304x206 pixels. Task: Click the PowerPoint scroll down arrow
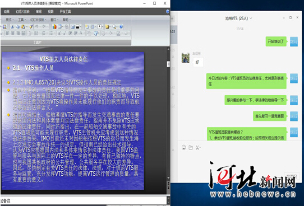tap(168, 178)
